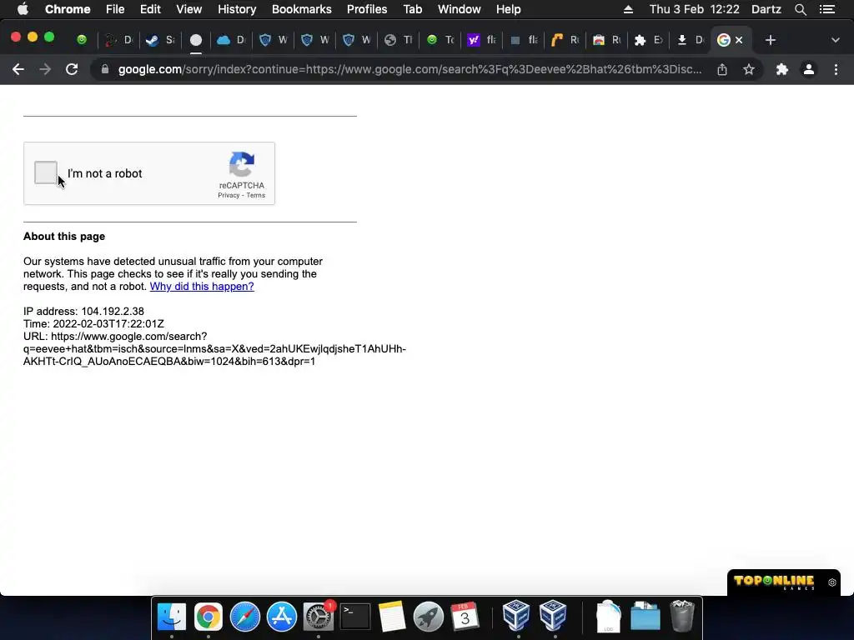The image size is (854, 640).
Task: Open the Profiles menu
Action: (367, 9)
